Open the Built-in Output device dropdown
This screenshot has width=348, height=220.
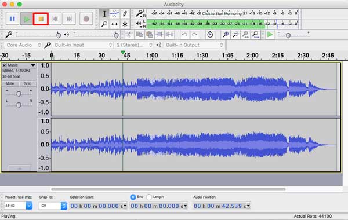[x=194, y=45]
